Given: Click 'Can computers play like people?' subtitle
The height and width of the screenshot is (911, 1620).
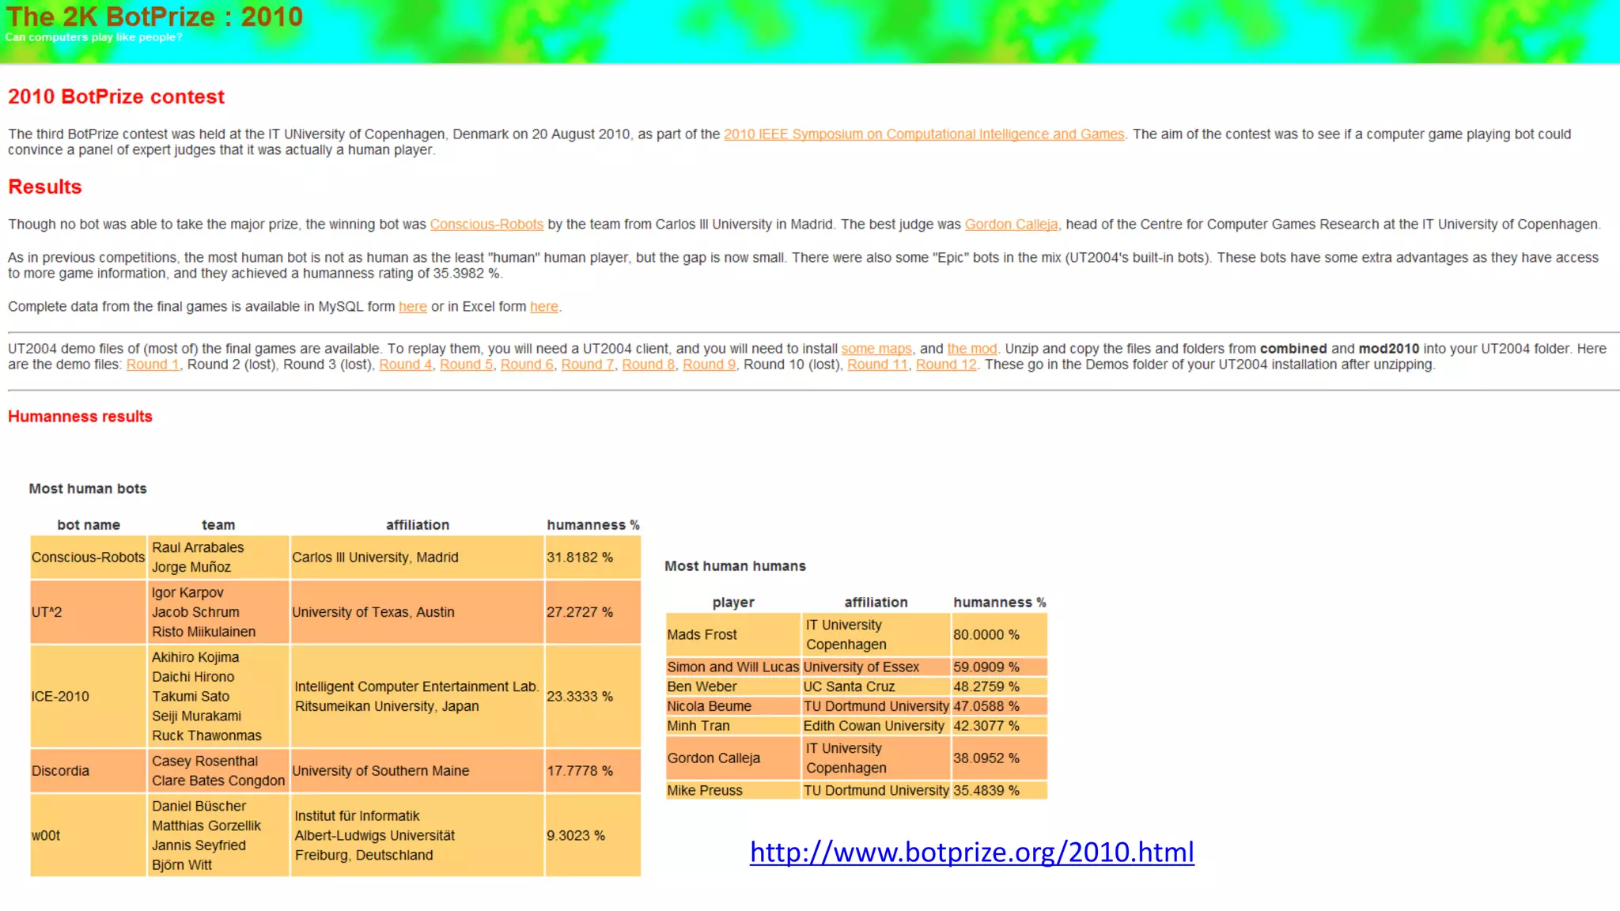Looking at the screenshot, I should (93, 37).
